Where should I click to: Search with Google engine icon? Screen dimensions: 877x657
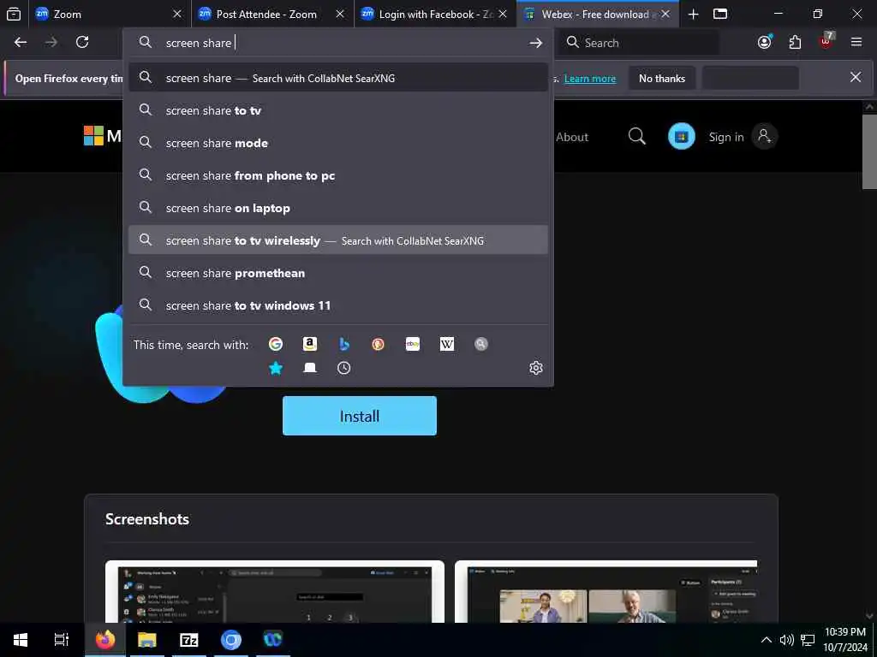(x=275, y=344)
